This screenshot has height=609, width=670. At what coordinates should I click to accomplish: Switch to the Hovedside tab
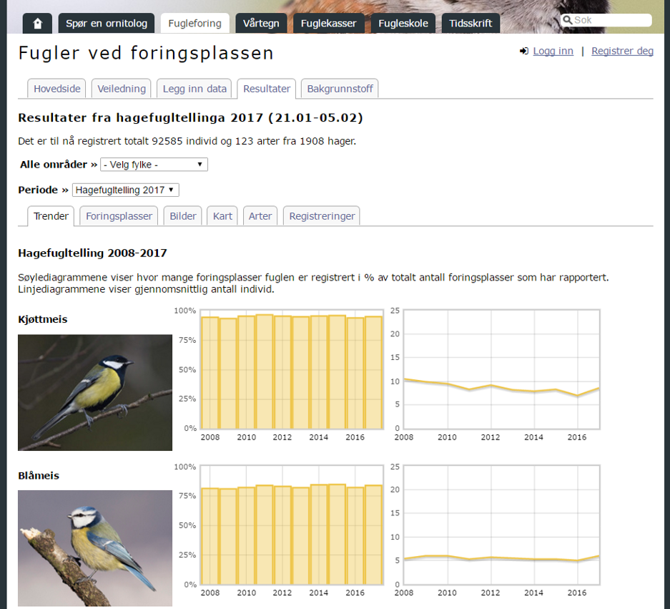56,89
